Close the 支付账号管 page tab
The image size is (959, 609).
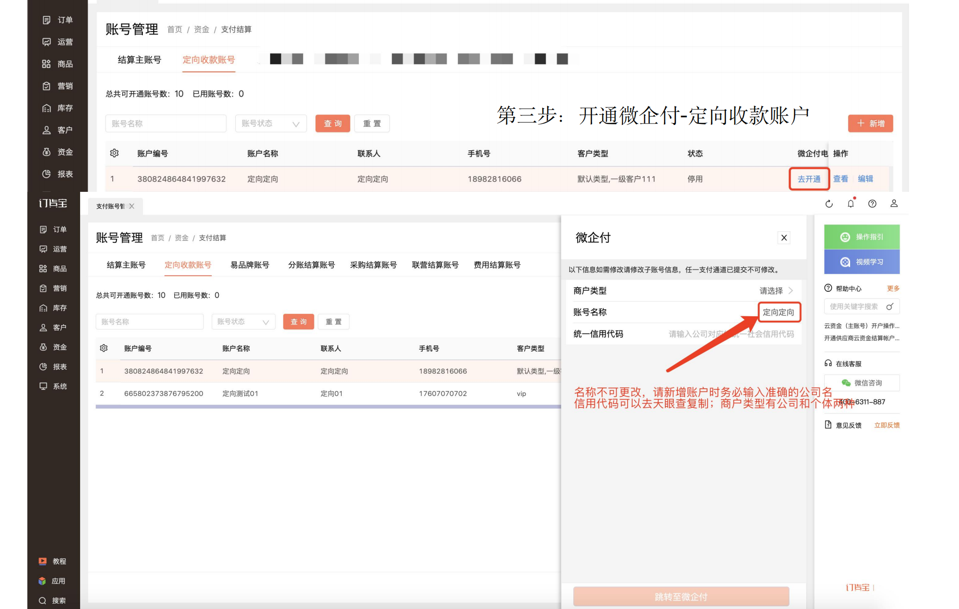point(132,206)
